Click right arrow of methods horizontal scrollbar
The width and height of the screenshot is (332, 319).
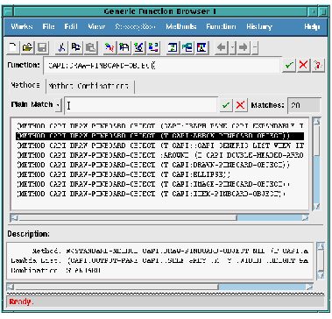pyautogui.click(x=305, y=217)
